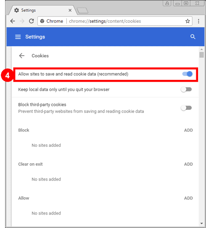The height and width of the screenshot is (228, 206).
Task: Click the Settings title in blue header
Action: click(35, 37)
